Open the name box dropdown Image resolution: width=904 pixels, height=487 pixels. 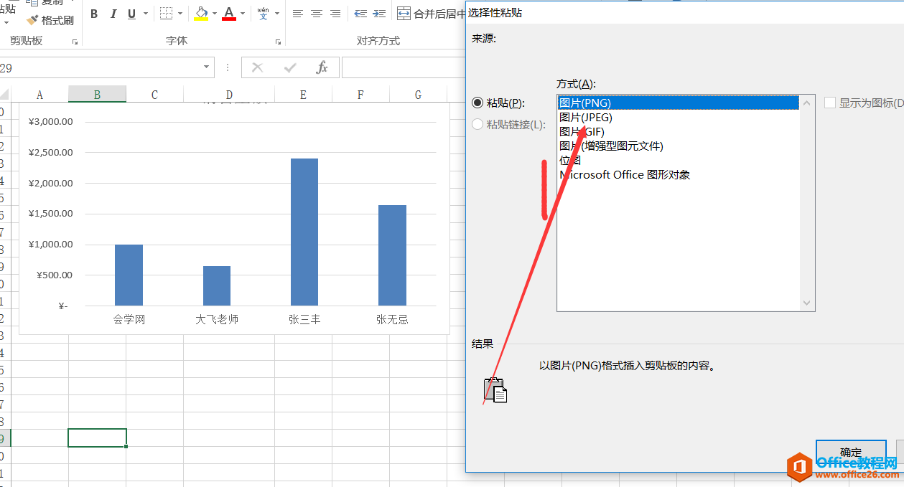point(207,67)
